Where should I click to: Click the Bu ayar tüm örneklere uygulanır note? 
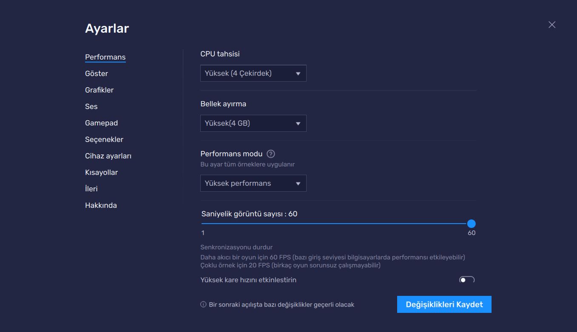click(x=247, y=164)
